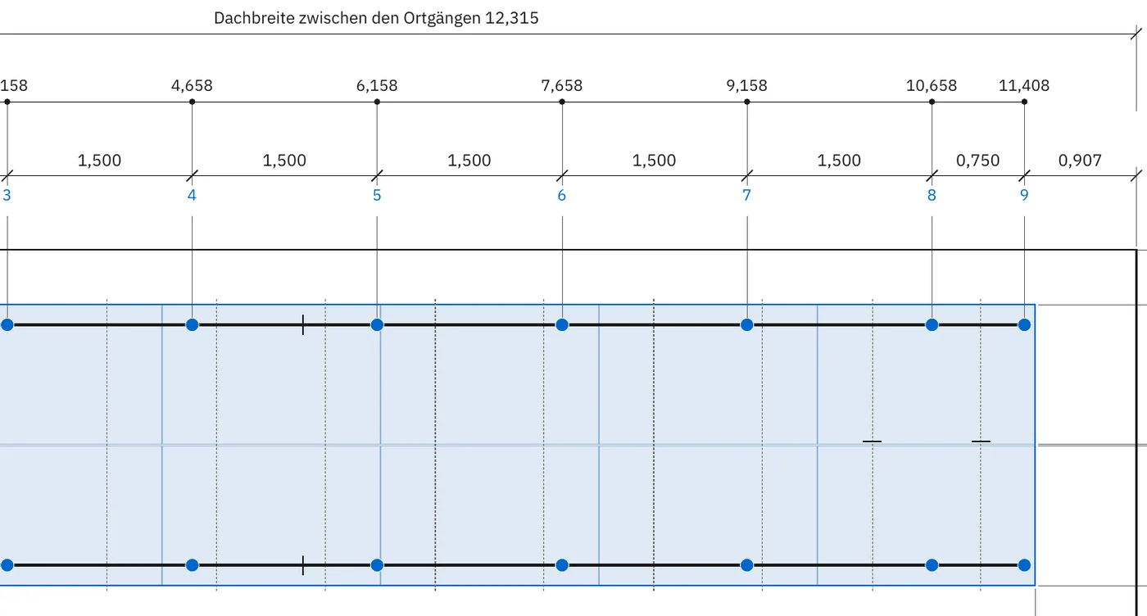Select the black dimension point under 6,158
The width and height of the screenshot is (1147, 616).
tap(377, 102)
